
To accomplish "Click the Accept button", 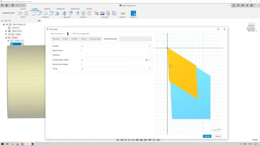I will click(x=207, y=136).
